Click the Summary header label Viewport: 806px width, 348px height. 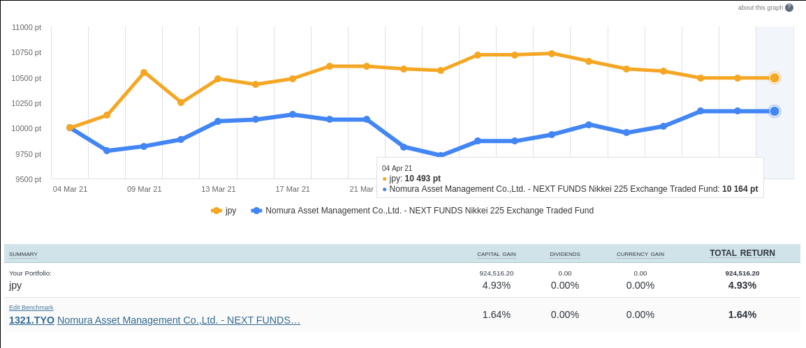coord(23,254)
